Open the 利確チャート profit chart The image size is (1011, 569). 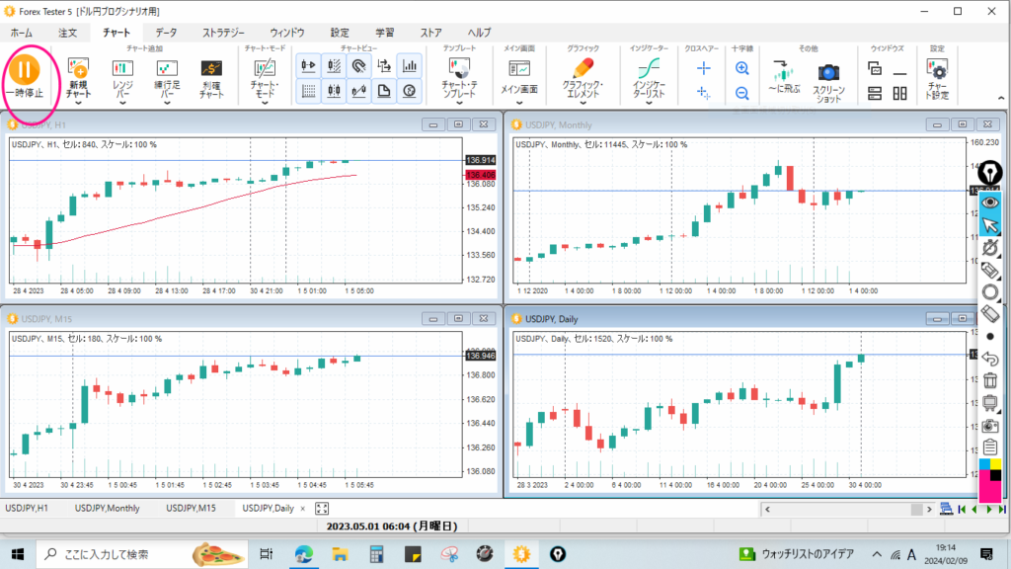[x=211, y=78]
